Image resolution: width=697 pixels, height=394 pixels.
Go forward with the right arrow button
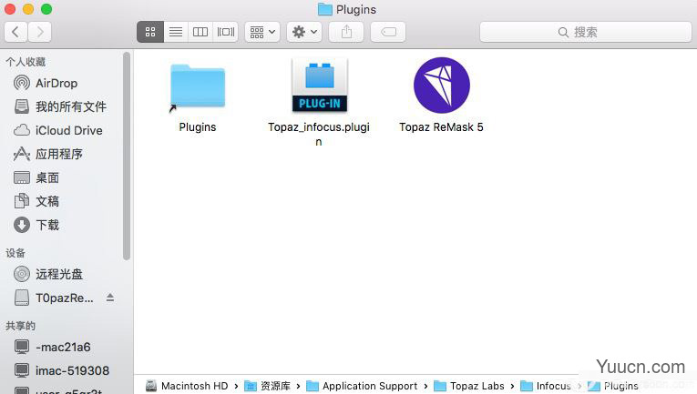pyautogui.click(x=40, y=32)
